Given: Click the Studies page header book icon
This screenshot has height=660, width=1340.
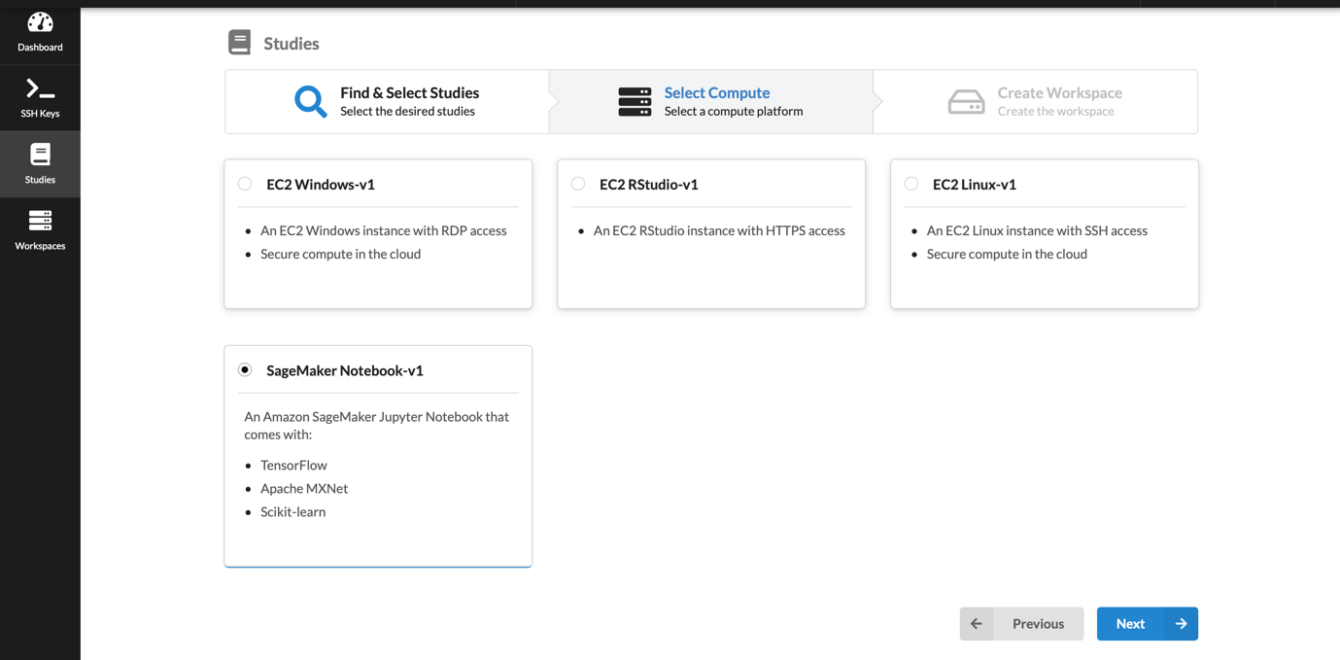Looking at the screenshot, I should click(x=239, y=43).
